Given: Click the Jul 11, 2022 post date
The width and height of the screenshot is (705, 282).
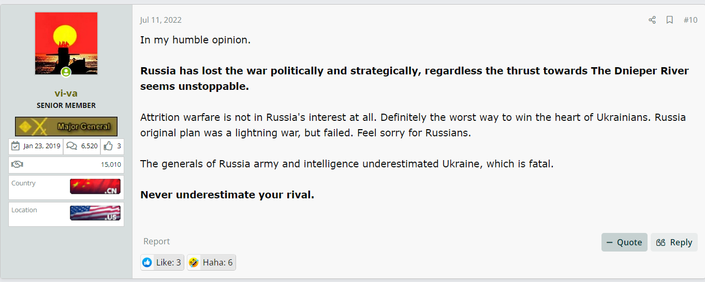Looking at the screenshot, I should pyautogui.click(x=161, y=20).
